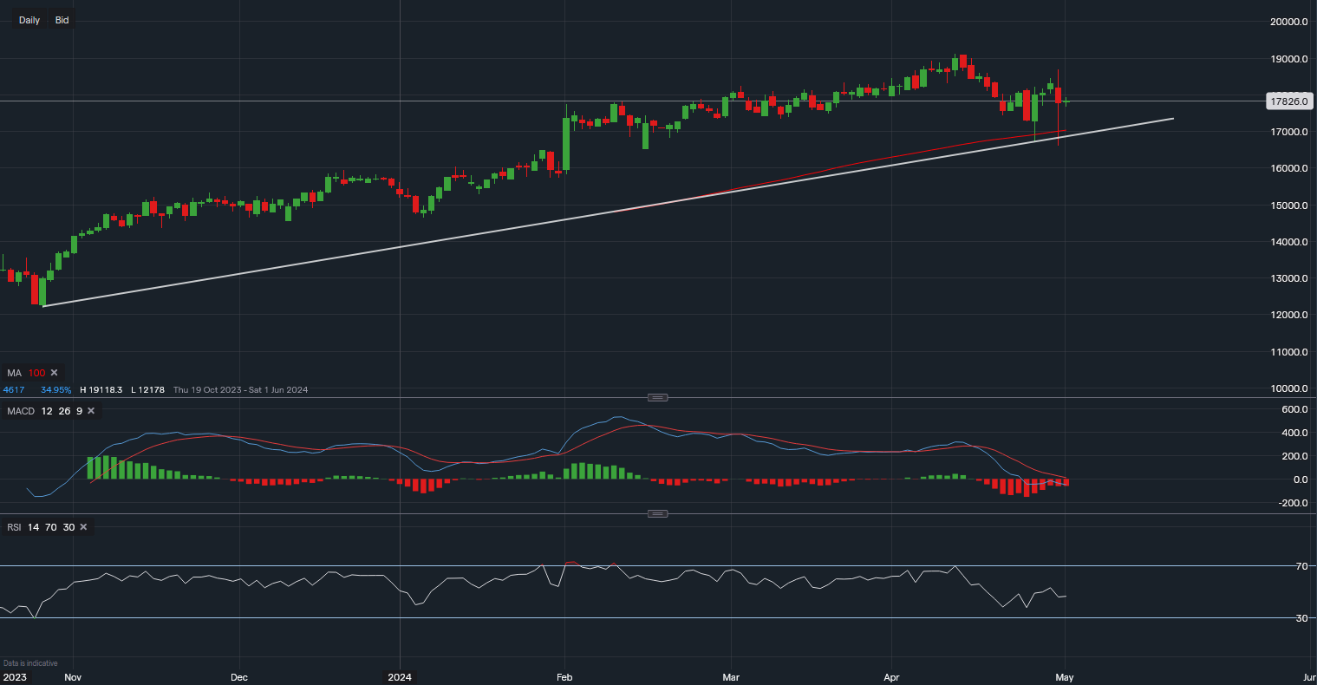Select the May axis label
The height and width of the screenshot is (685, 1317).
(x=1065, y=677)
